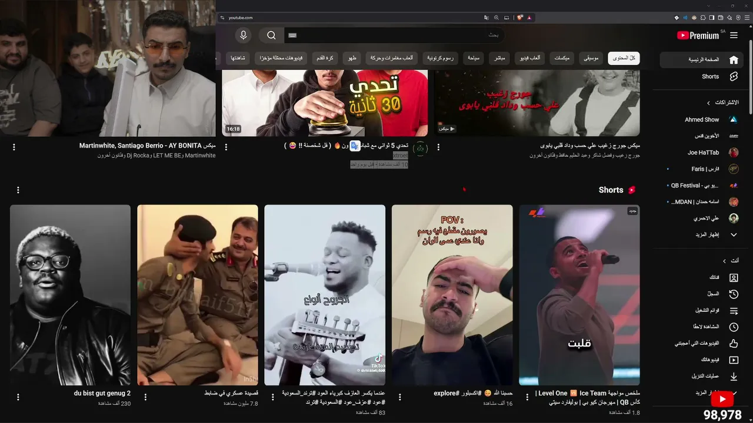Viewport: 753px width, 423px height.
Task: Open the browser extensions puzzle icon
Action: [702, 18]
